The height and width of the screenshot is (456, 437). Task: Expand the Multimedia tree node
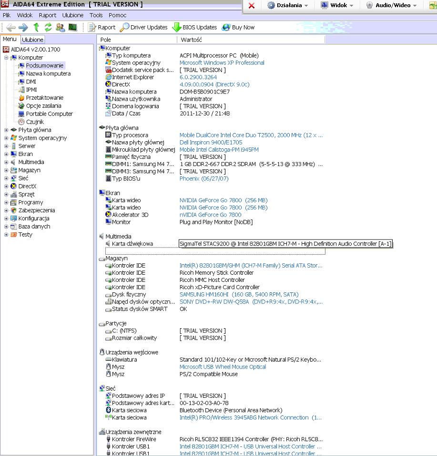[6, 162]
